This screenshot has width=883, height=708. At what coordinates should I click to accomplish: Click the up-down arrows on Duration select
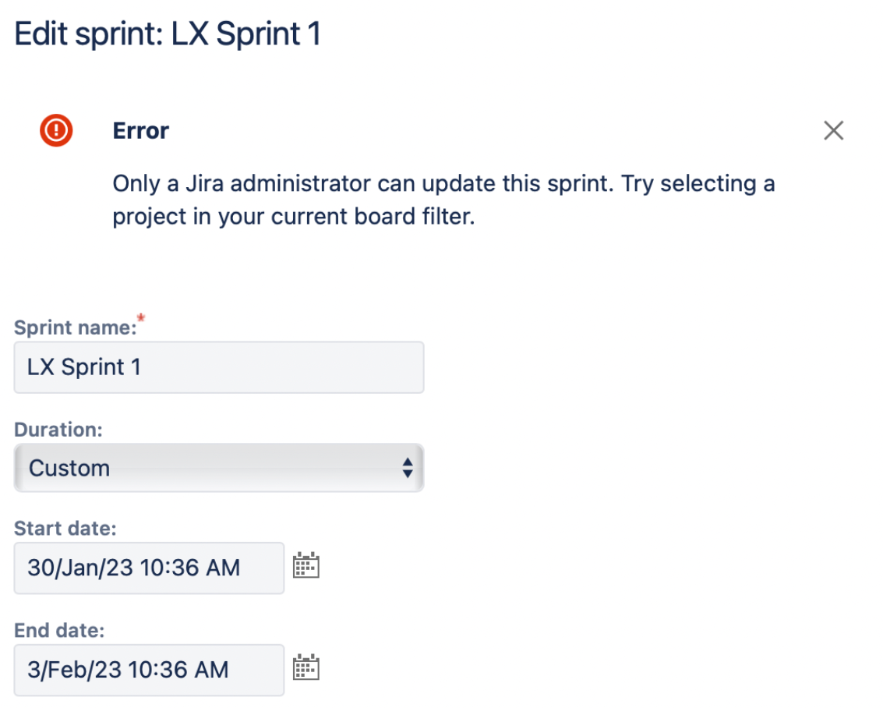point(408,468)
